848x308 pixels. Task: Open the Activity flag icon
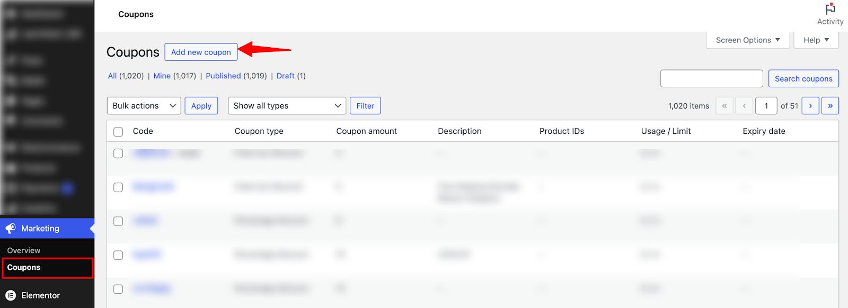click(830, 10)
